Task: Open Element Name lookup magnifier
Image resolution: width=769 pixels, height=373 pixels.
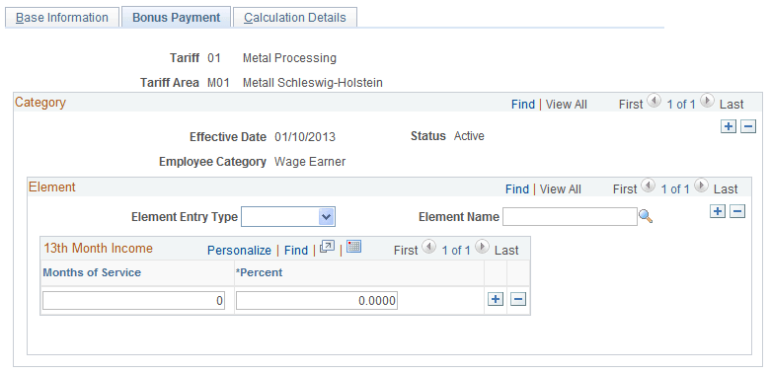Action: coord(646,217)
